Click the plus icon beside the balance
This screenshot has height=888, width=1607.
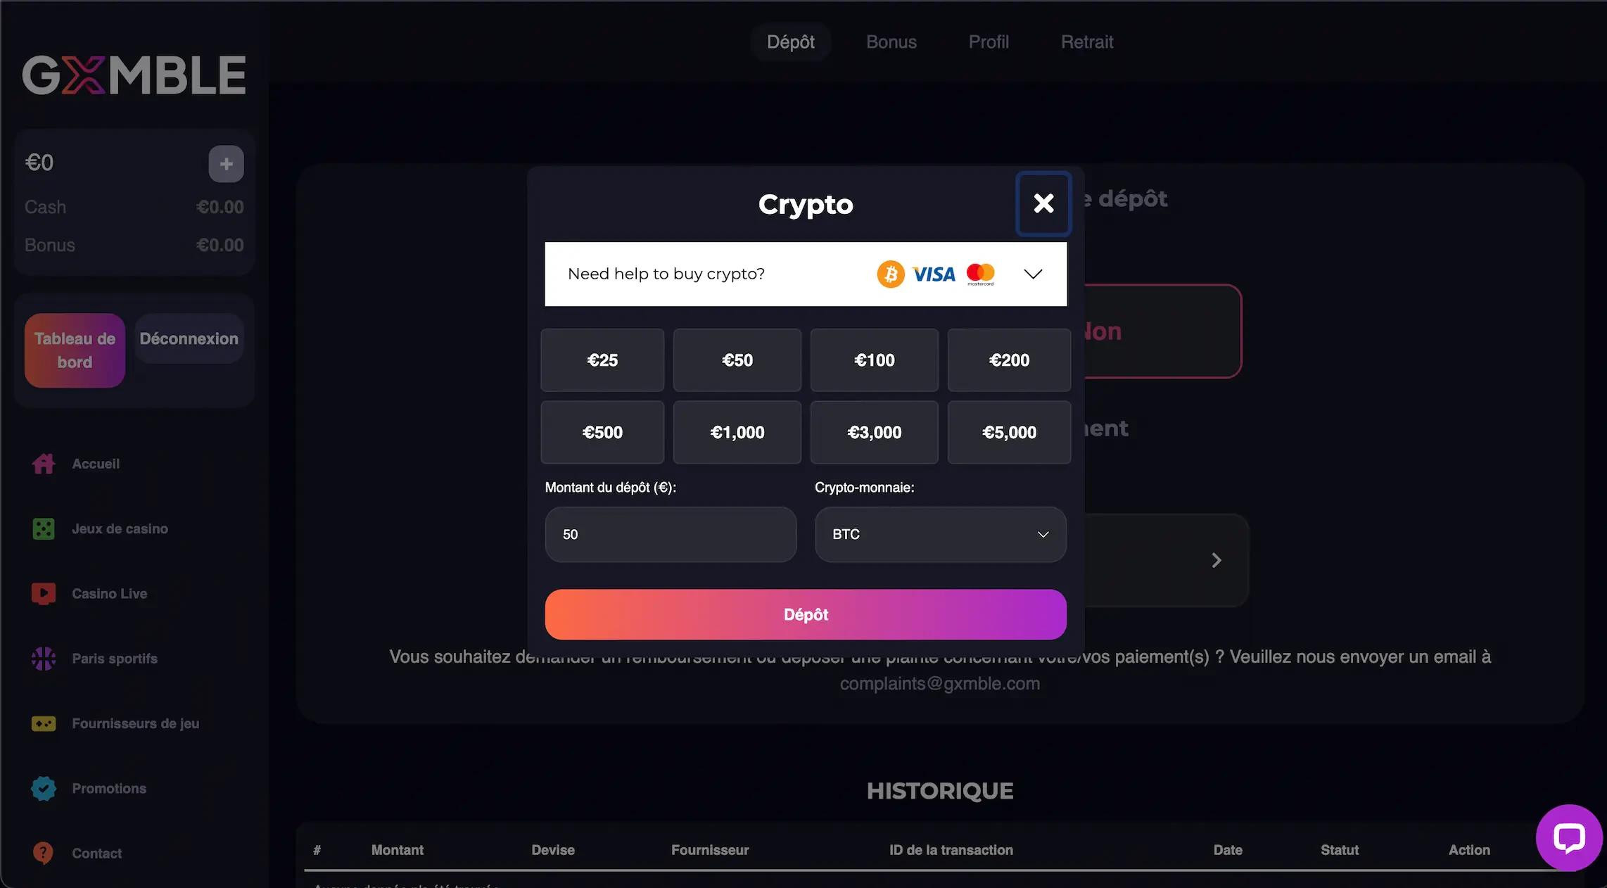(226, 164)
